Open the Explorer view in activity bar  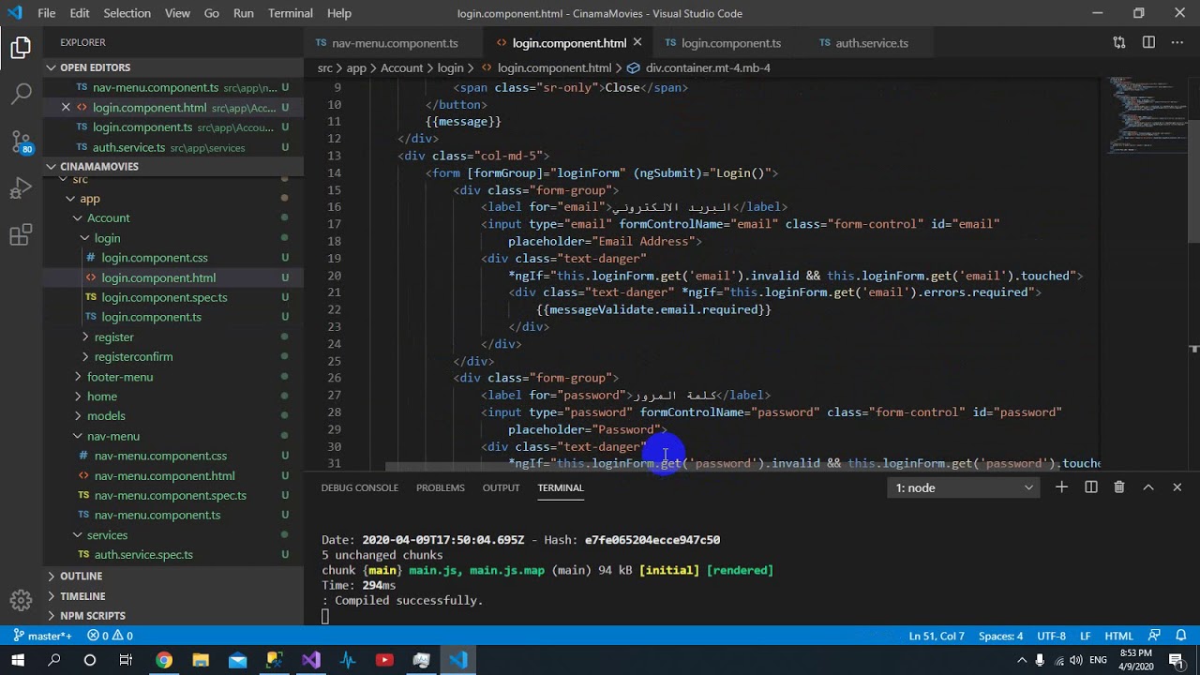[21, 48]
